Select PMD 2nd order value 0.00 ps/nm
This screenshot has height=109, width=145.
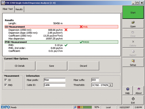[x=57, y=48]
